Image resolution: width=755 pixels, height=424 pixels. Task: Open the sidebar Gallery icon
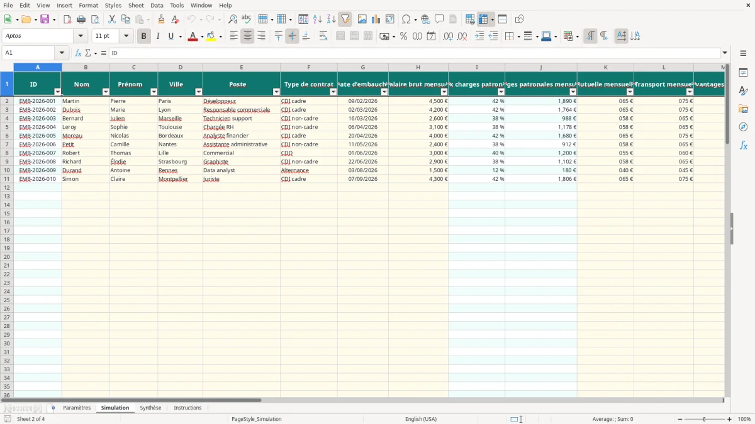[743, 109]
